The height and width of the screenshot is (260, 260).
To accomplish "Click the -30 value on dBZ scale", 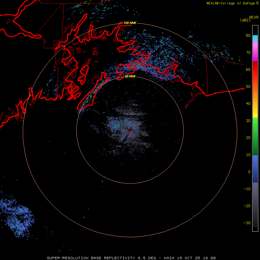I will click(247, 223).
